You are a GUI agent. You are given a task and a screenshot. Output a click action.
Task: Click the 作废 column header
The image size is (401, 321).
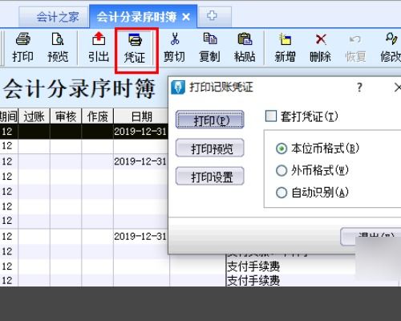(x=98, y=116)
